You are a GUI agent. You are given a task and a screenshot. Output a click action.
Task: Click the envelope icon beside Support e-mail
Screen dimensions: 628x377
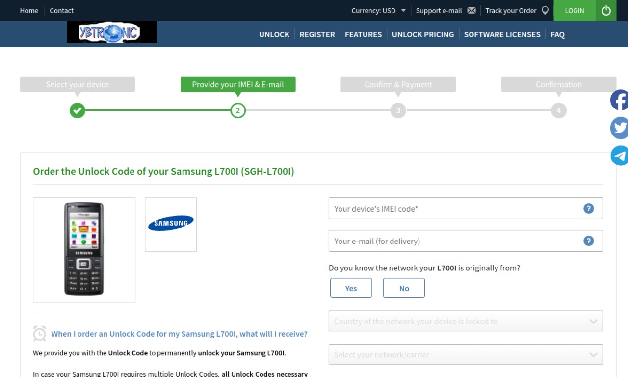click(x=471, y=10)
